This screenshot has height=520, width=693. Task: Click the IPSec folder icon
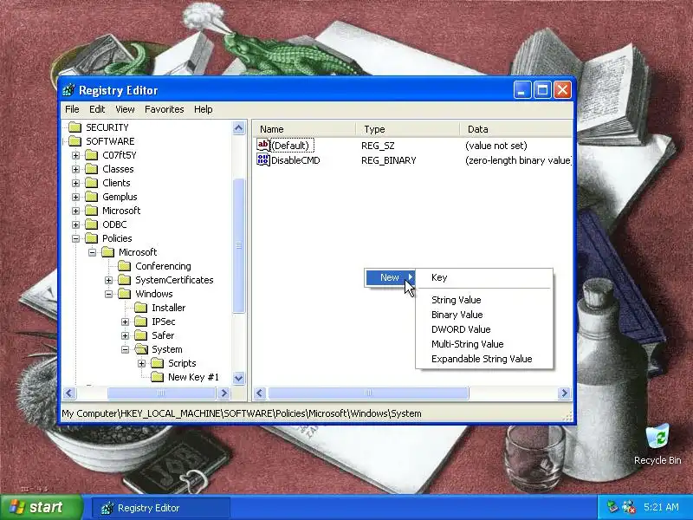[x=141, y=322]
